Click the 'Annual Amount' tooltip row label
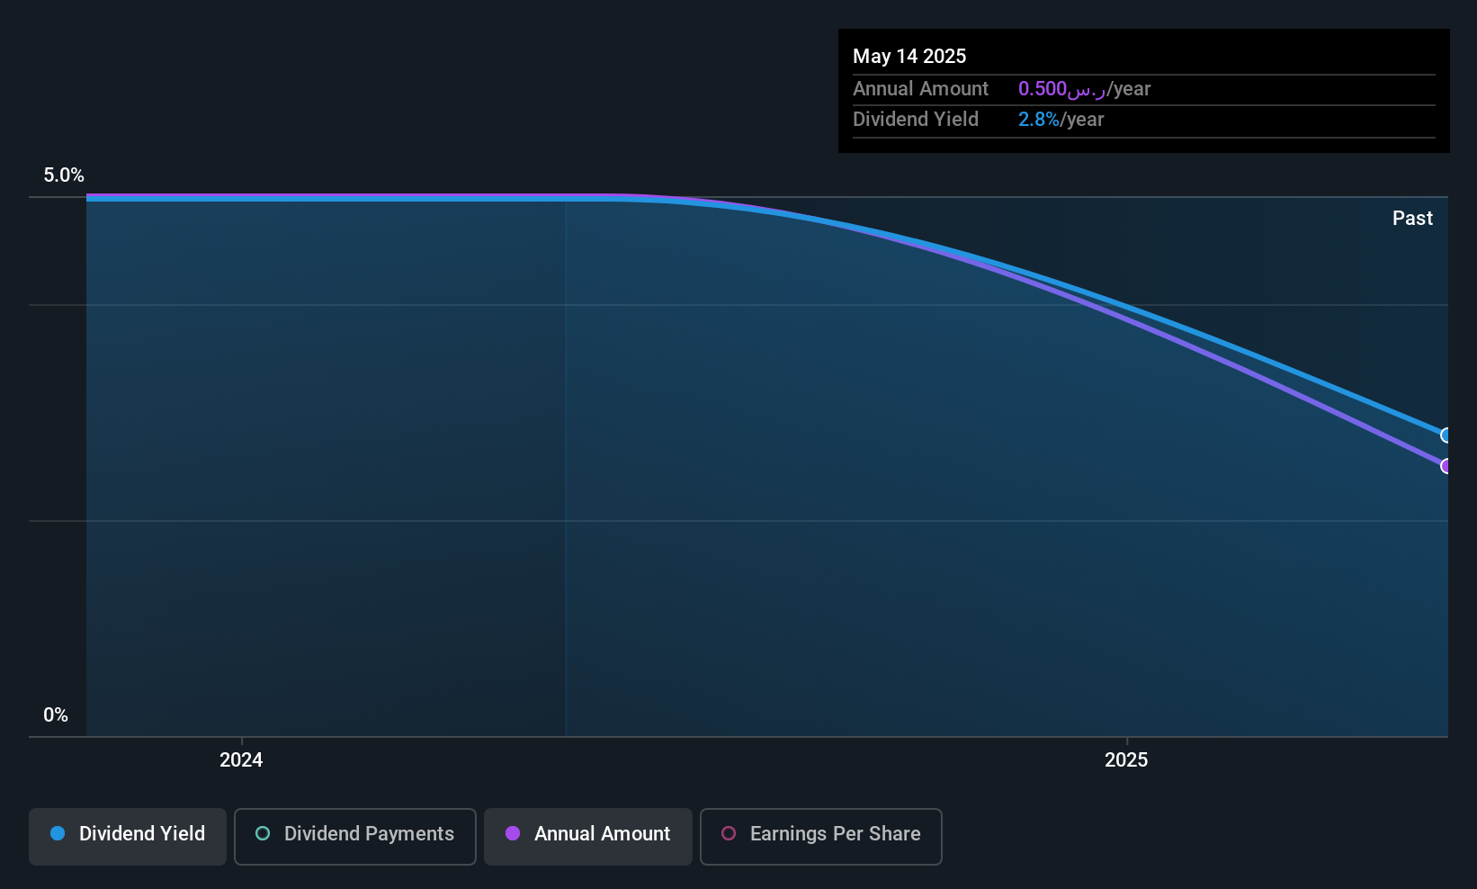This screenshot has height=889, width=1477. click(920, 89)
